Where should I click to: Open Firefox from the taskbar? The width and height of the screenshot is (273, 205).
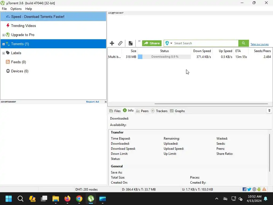click(67, 199)
